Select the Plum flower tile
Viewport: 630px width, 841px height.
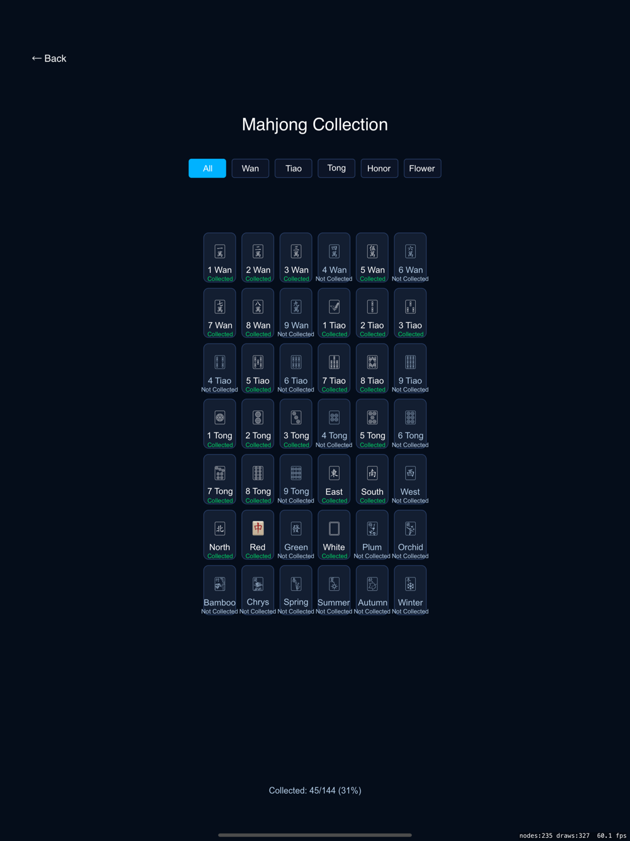click(x=372, y=535)
